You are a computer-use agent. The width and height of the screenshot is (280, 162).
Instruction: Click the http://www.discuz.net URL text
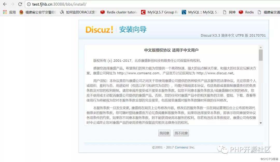(215, 73)
